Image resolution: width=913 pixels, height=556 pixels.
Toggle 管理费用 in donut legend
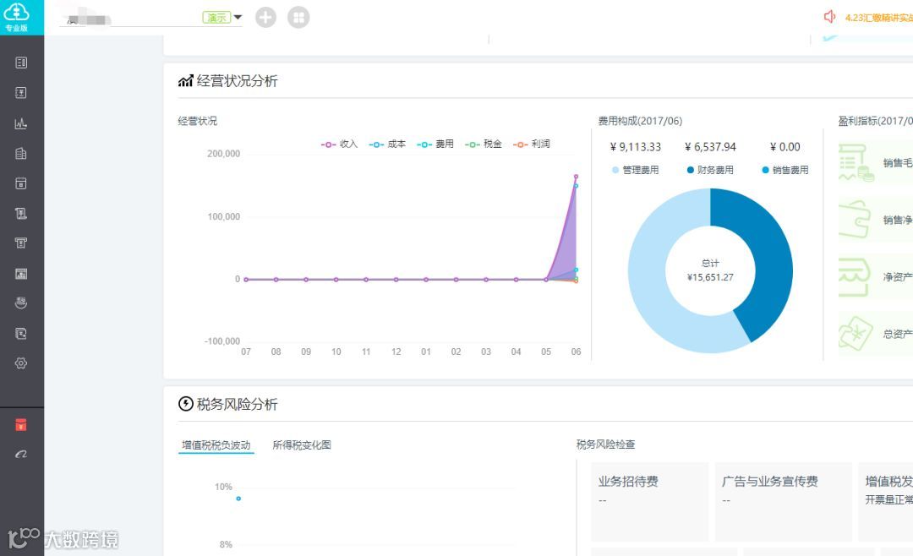click(x=635, y=170)
